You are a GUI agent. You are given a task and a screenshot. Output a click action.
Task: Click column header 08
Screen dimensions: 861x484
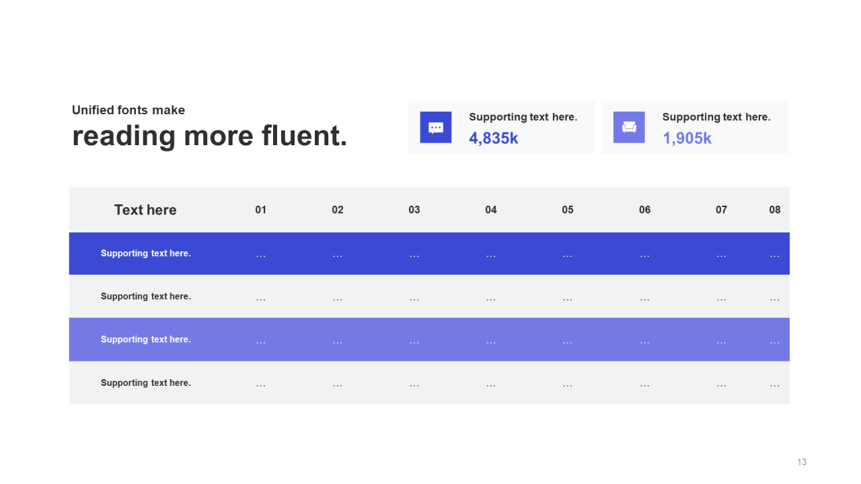775,210
